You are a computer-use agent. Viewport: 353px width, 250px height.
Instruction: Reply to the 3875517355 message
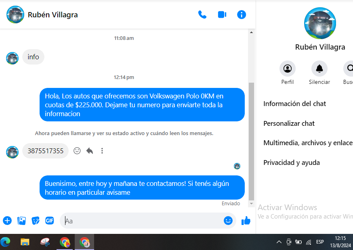click(x=90, y=151)
